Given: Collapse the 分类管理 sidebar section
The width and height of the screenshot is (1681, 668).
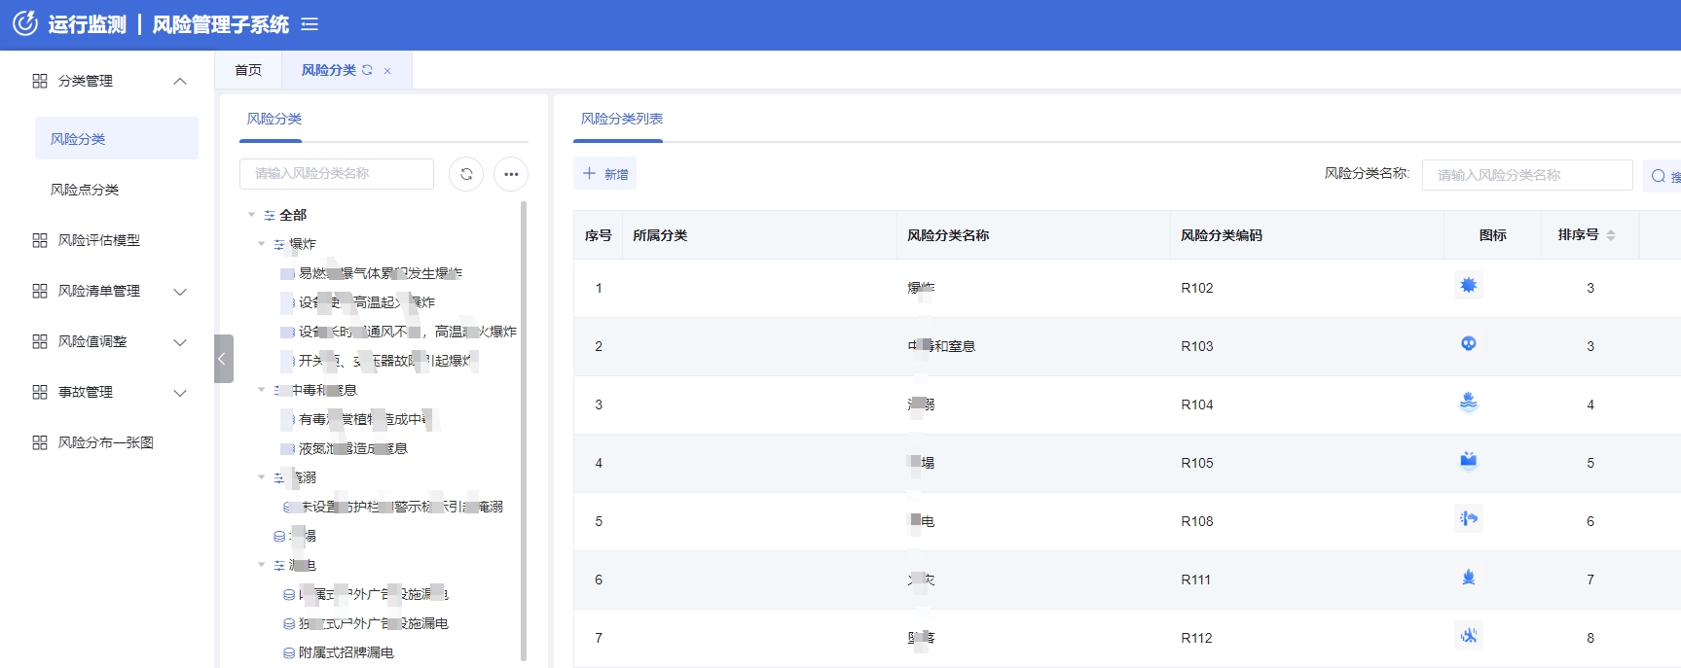Looking at the screenshot, I should (x=180, y=81).
